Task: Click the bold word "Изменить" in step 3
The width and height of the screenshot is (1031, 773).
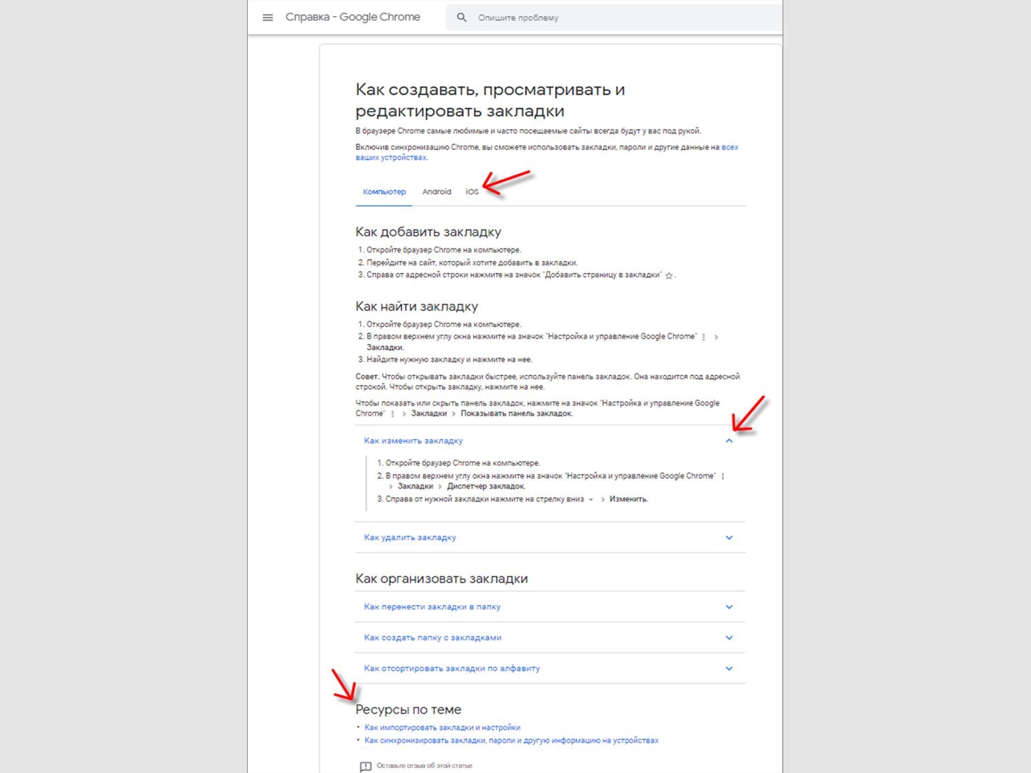Action: click(x=629, y=499)
